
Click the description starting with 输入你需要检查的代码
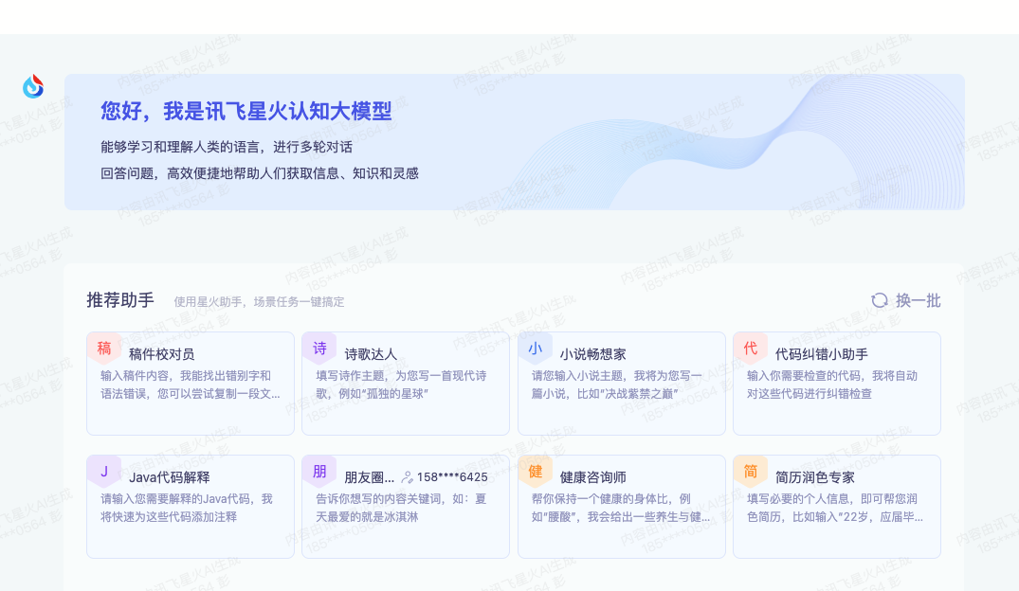pyautogui.click(x=832, y=385)
